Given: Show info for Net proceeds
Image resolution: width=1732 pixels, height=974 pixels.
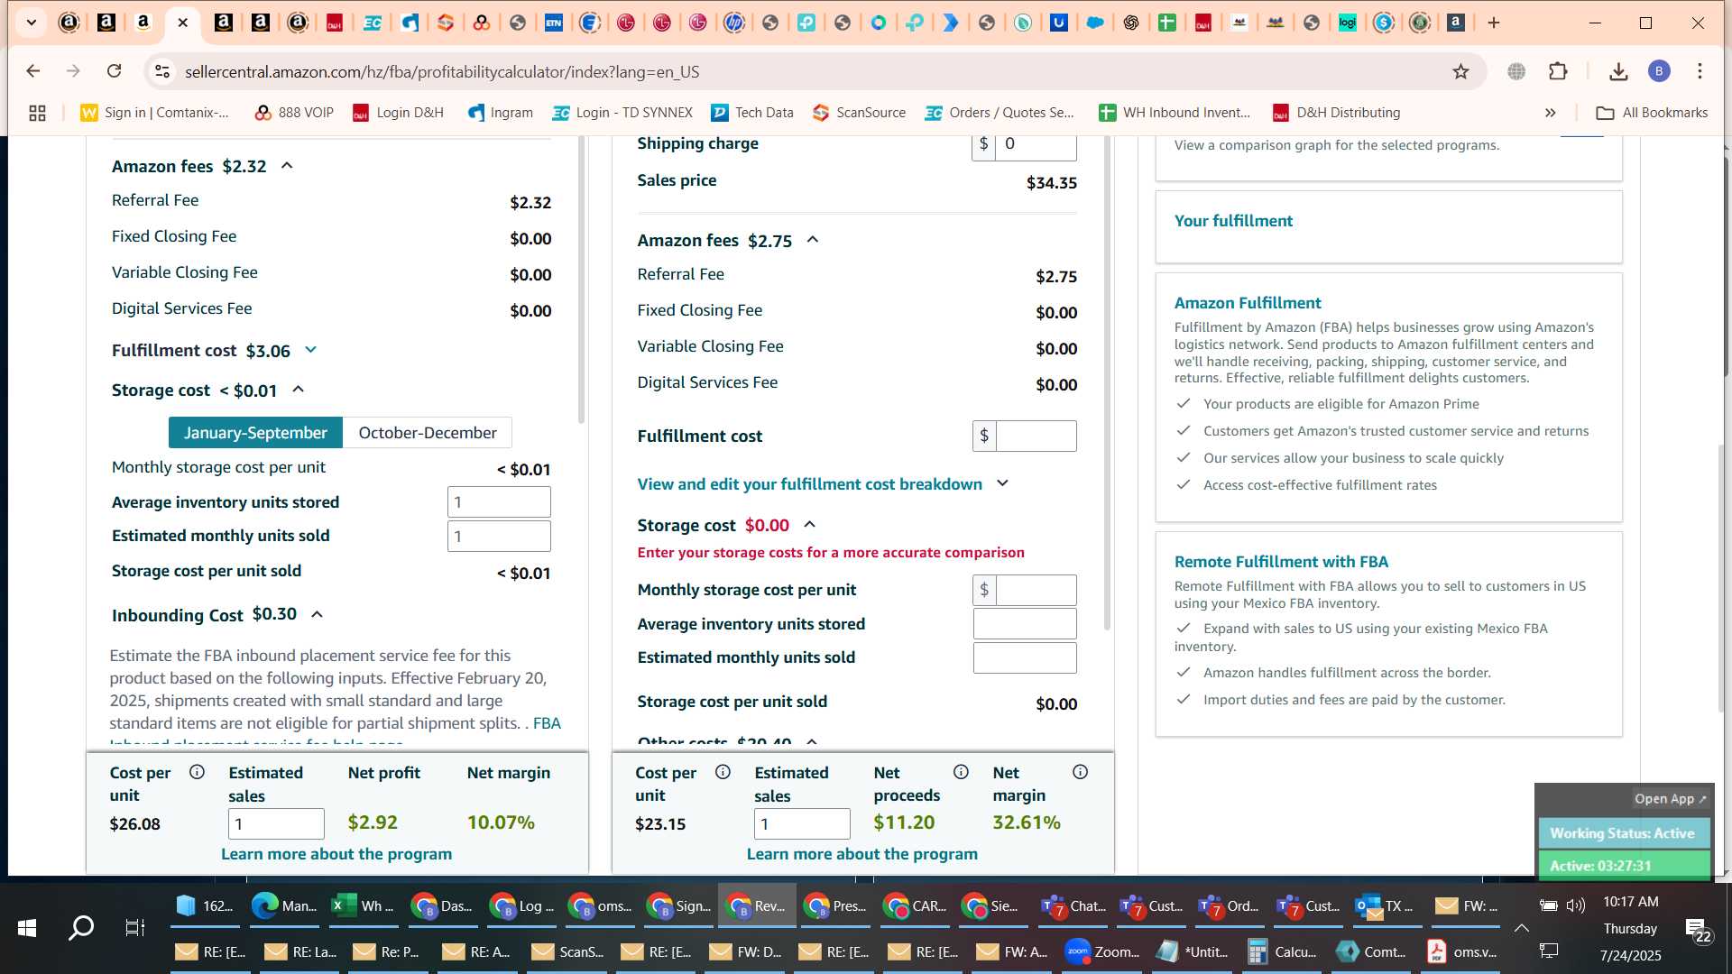Looking at the screenshot, I should coord(961,772).
